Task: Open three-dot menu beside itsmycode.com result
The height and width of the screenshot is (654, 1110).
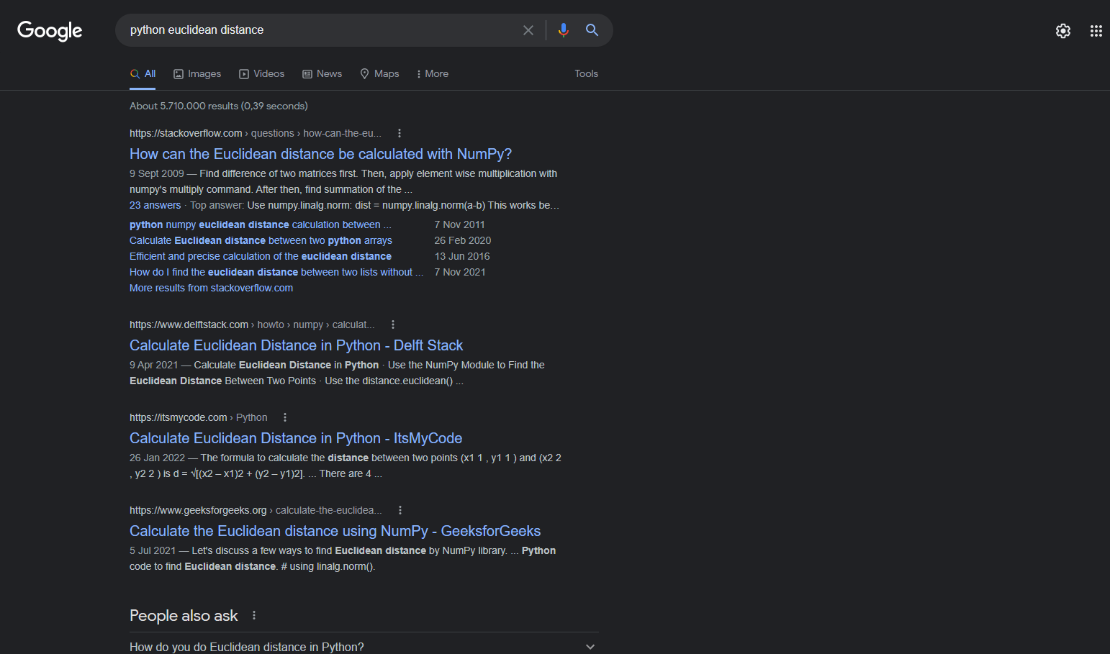Action: [x=285, y=417]
